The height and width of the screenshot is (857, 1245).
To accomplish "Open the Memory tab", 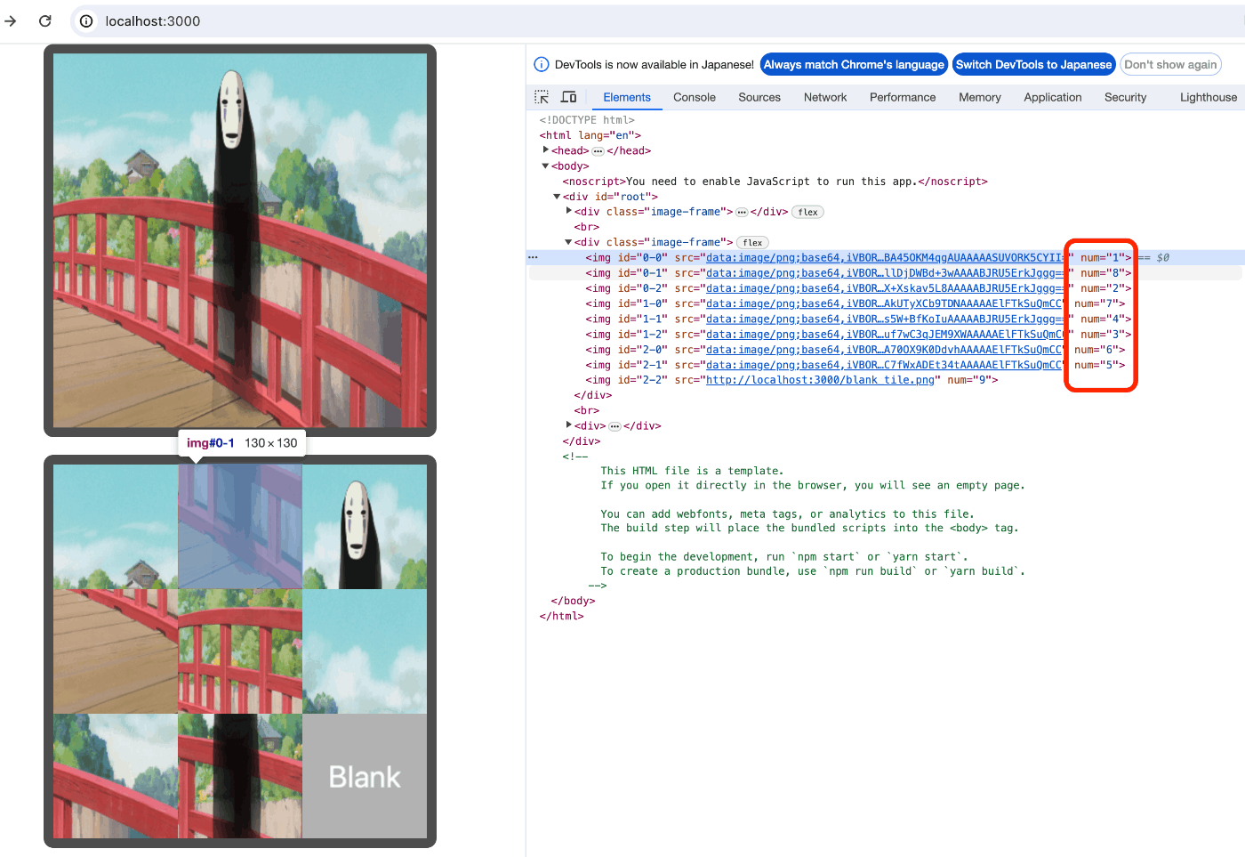I will [x=980, y=97].
